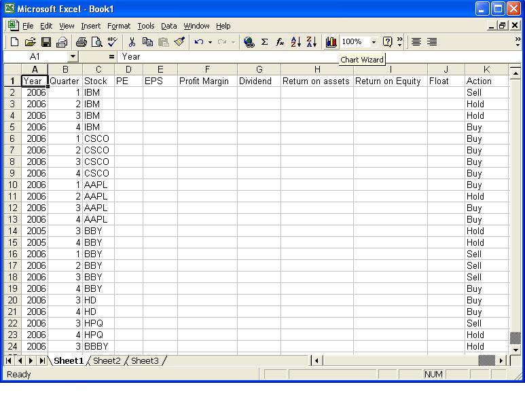Screen dimensions: 525x393
Task: Open the Tools menu
Action: tap(145, 26)
